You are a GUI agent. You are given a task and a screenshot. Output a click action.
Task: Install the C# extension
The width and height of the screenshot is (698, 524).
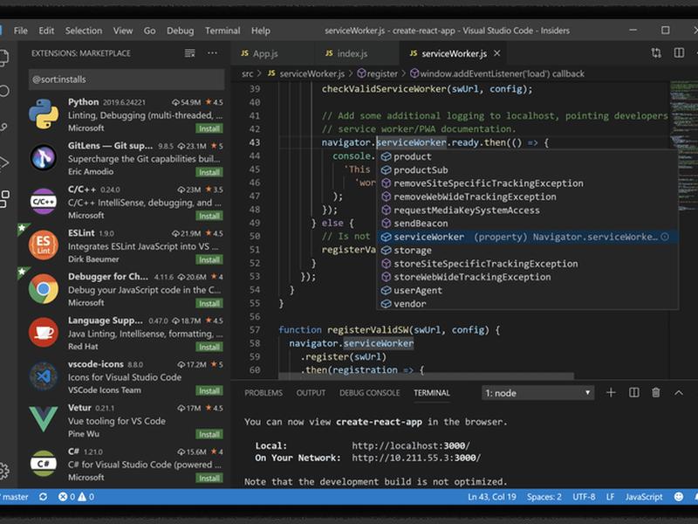tap(209, 478)
